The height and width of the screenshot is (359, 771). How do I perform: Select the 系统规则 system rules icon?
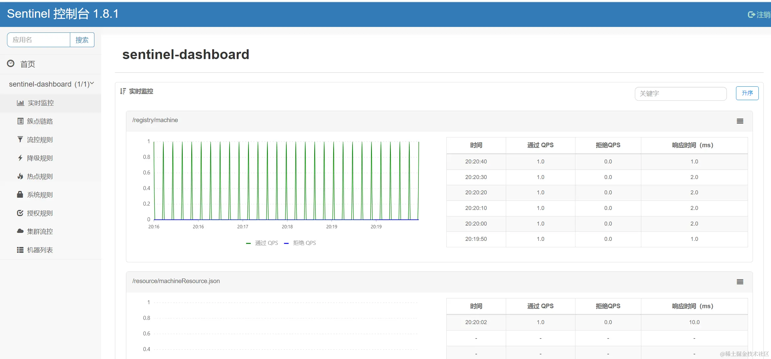[20, 195]
